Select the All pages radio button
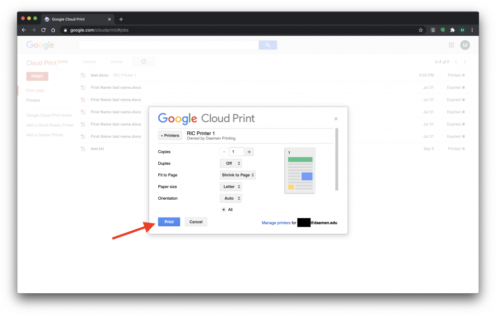 click(x=224, y=209)
